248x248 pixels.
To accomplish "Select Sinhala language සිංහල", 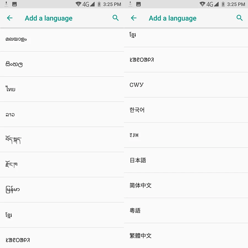I will (62, 64).
